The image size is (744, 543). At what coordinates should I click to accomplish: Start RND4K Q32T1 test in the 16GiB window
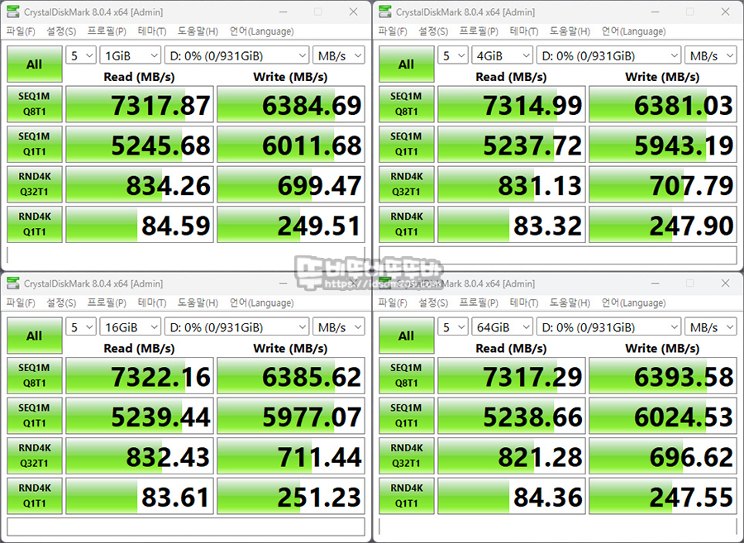tap(35, 455)
